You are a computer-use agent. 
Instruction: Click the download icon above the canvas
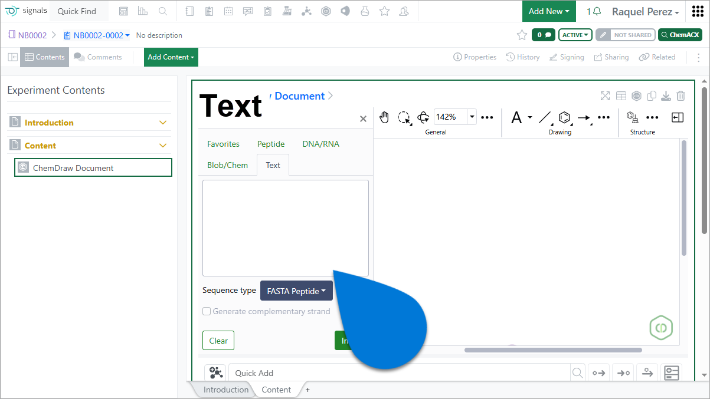click(666, 96)
